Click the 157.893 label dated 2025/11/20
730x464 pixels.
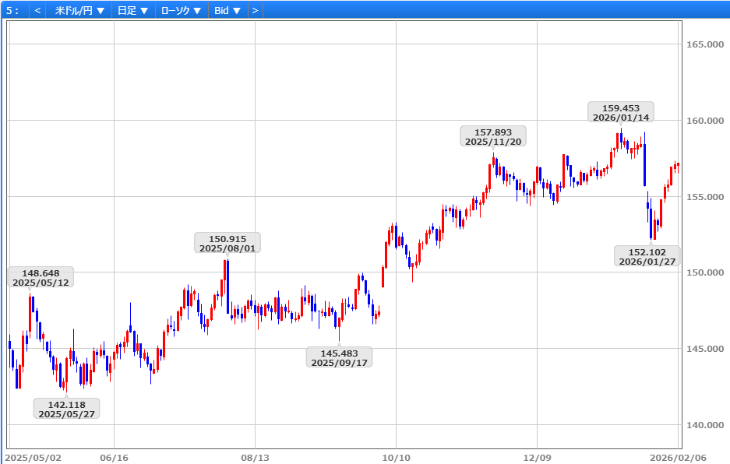click(493, 136)
